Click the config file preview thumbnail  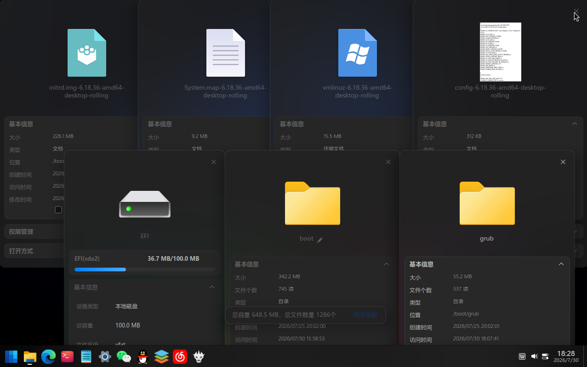500,52
